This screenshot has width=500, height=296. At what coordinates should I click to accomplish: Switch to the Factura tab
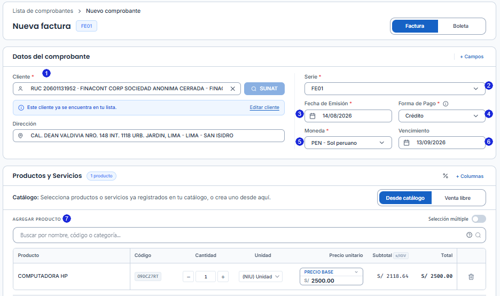(415, 26)
